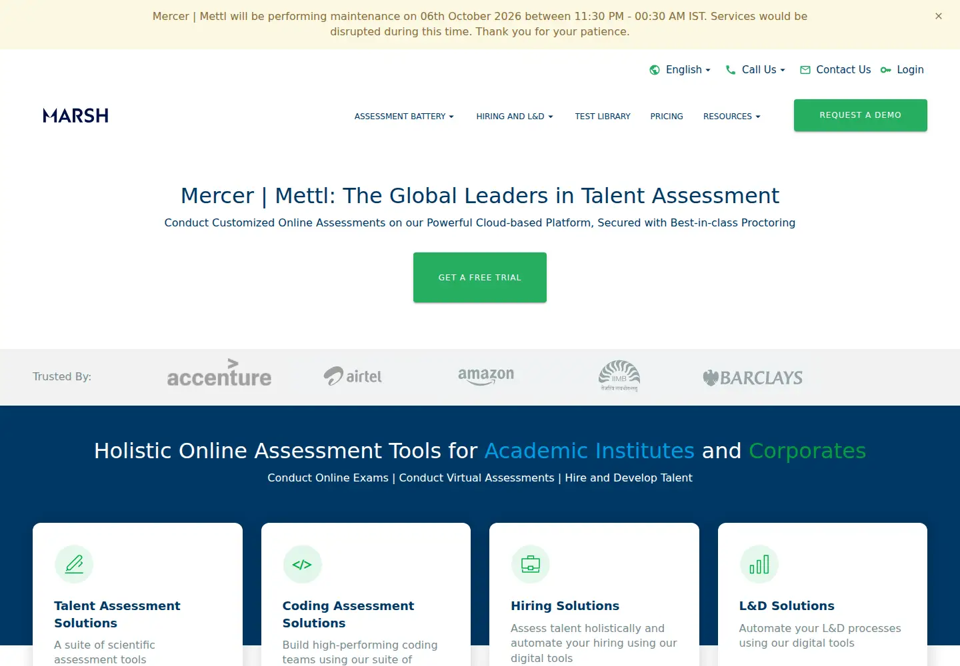Screen dimensions: 960x666
Task: Click the code brackets icon on Coding card
Action: point(302,564)
